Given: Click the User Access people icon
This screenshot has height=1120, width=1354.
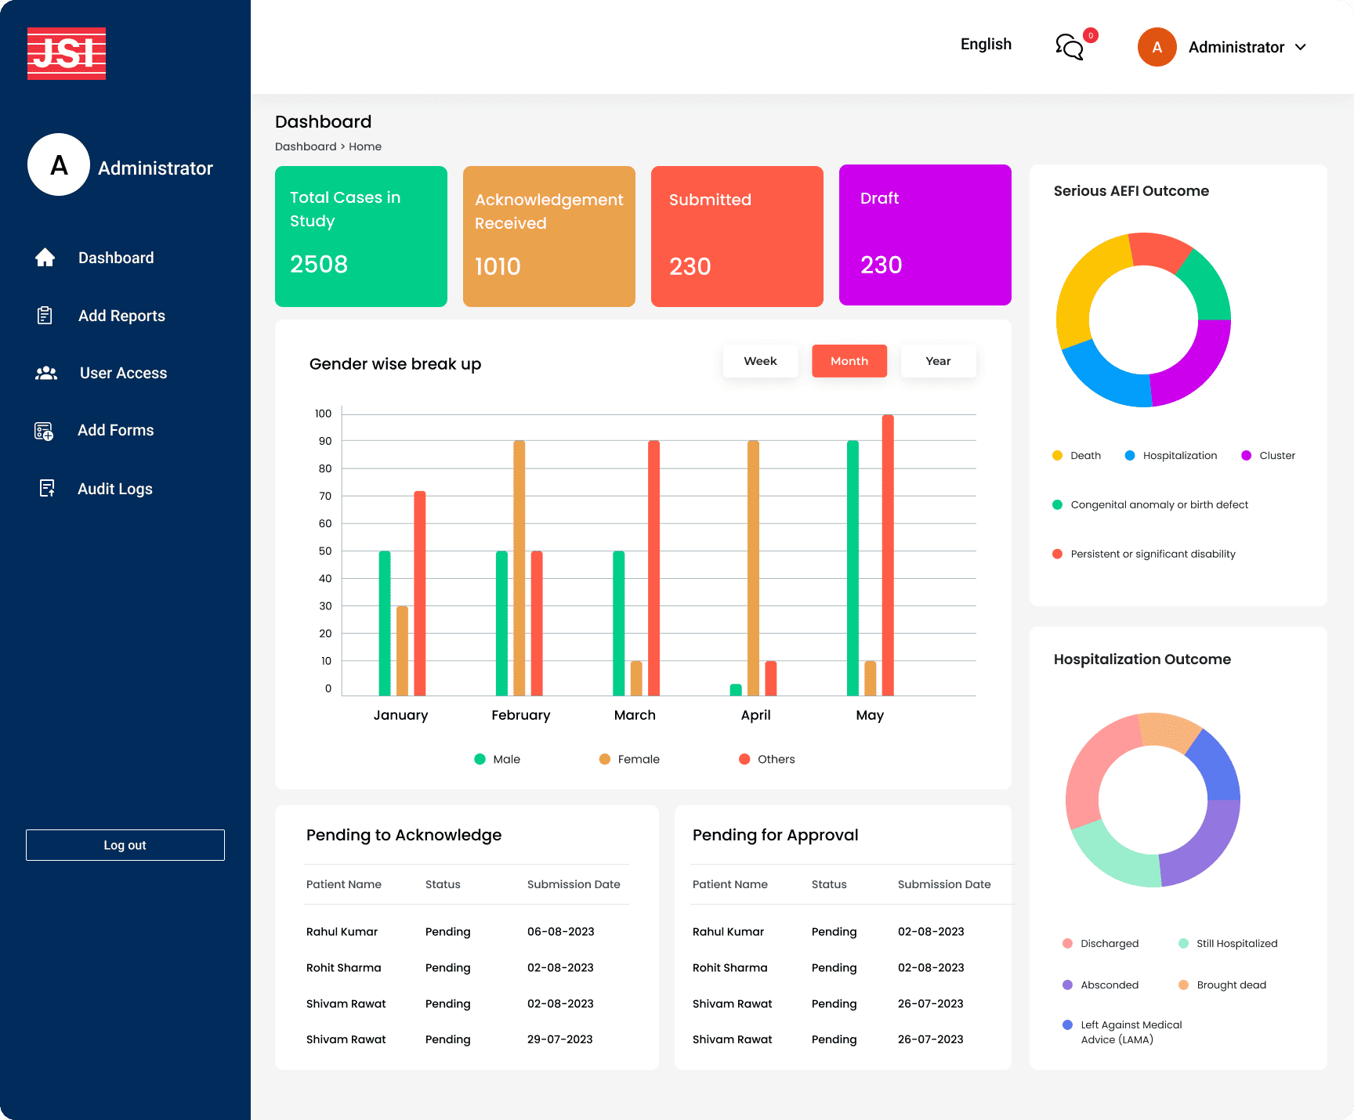Looking at the screenshot, I should click(x=46, y=374).
